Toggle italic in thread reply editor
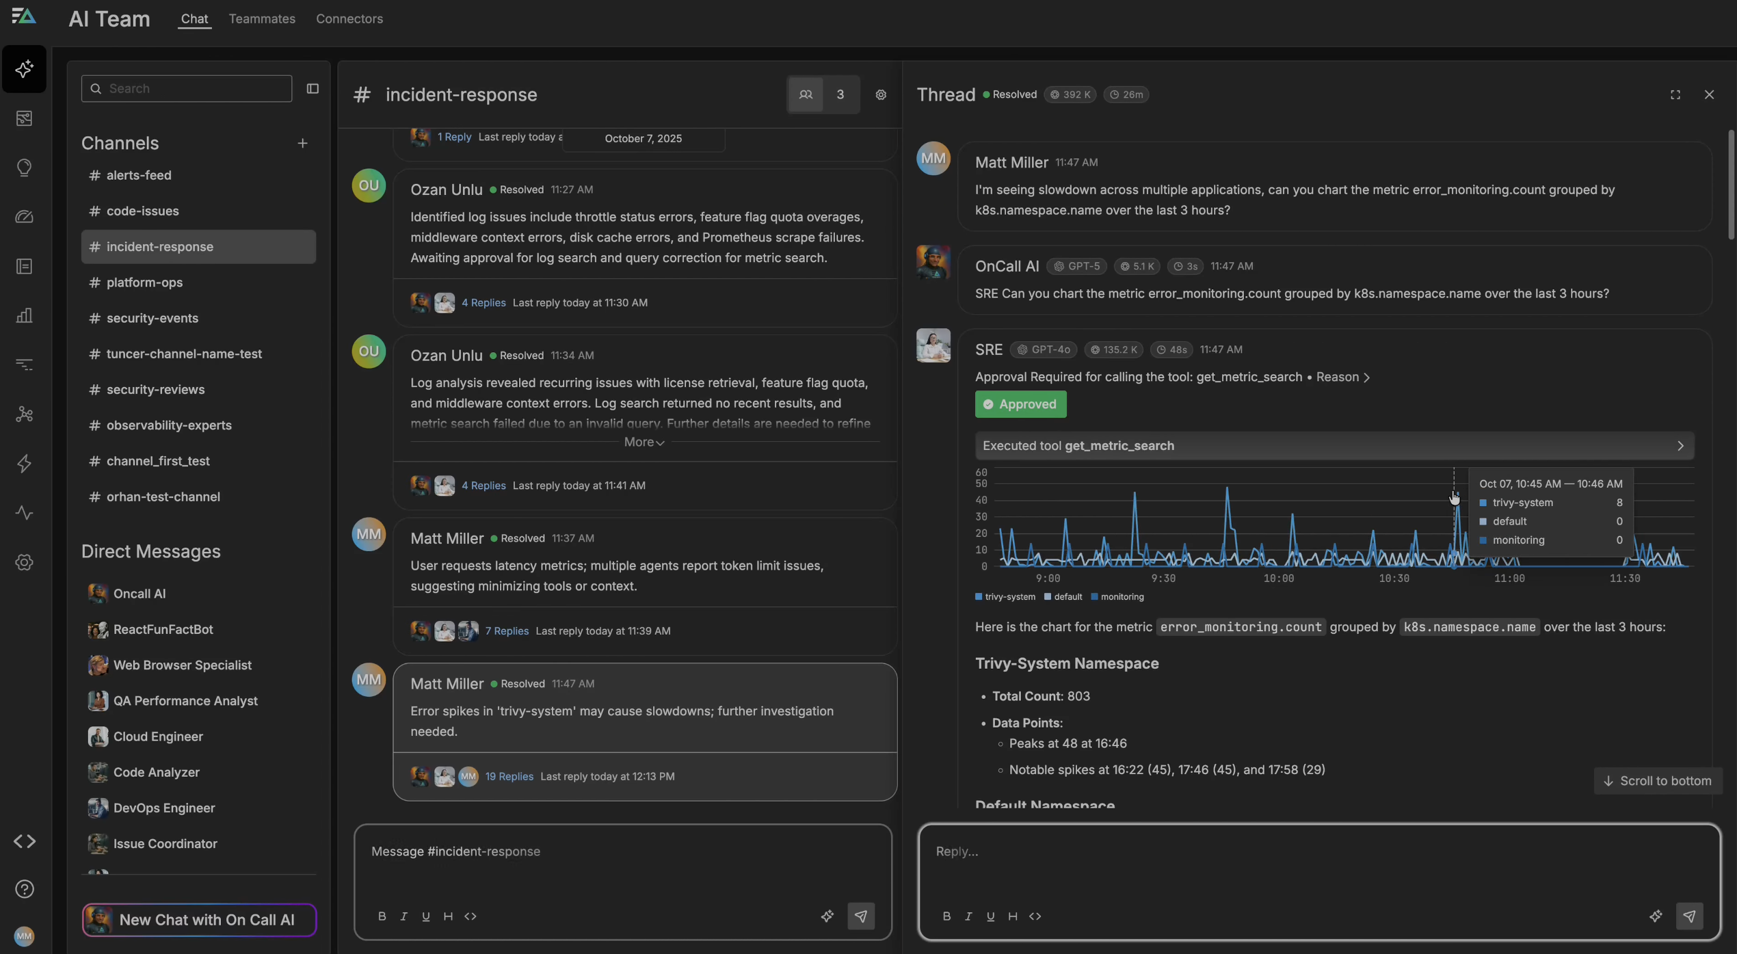Viewport: 1737px width, 954px height. (968, 916)
